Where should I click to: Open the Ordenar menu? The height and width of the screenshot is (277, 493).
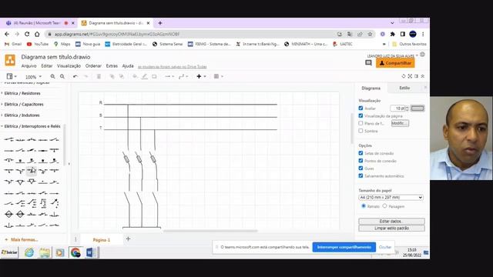[x=93, y=66]
